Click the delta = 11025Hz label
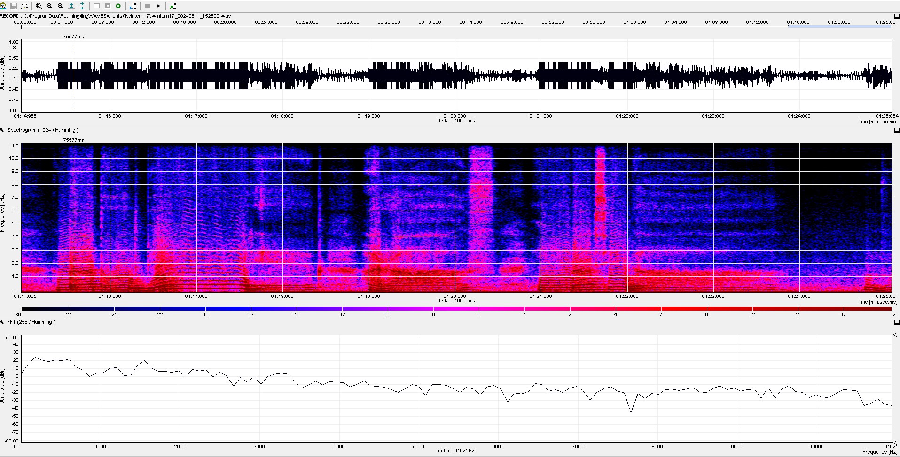This screenshot has width=900, height=457. point(456,451)
